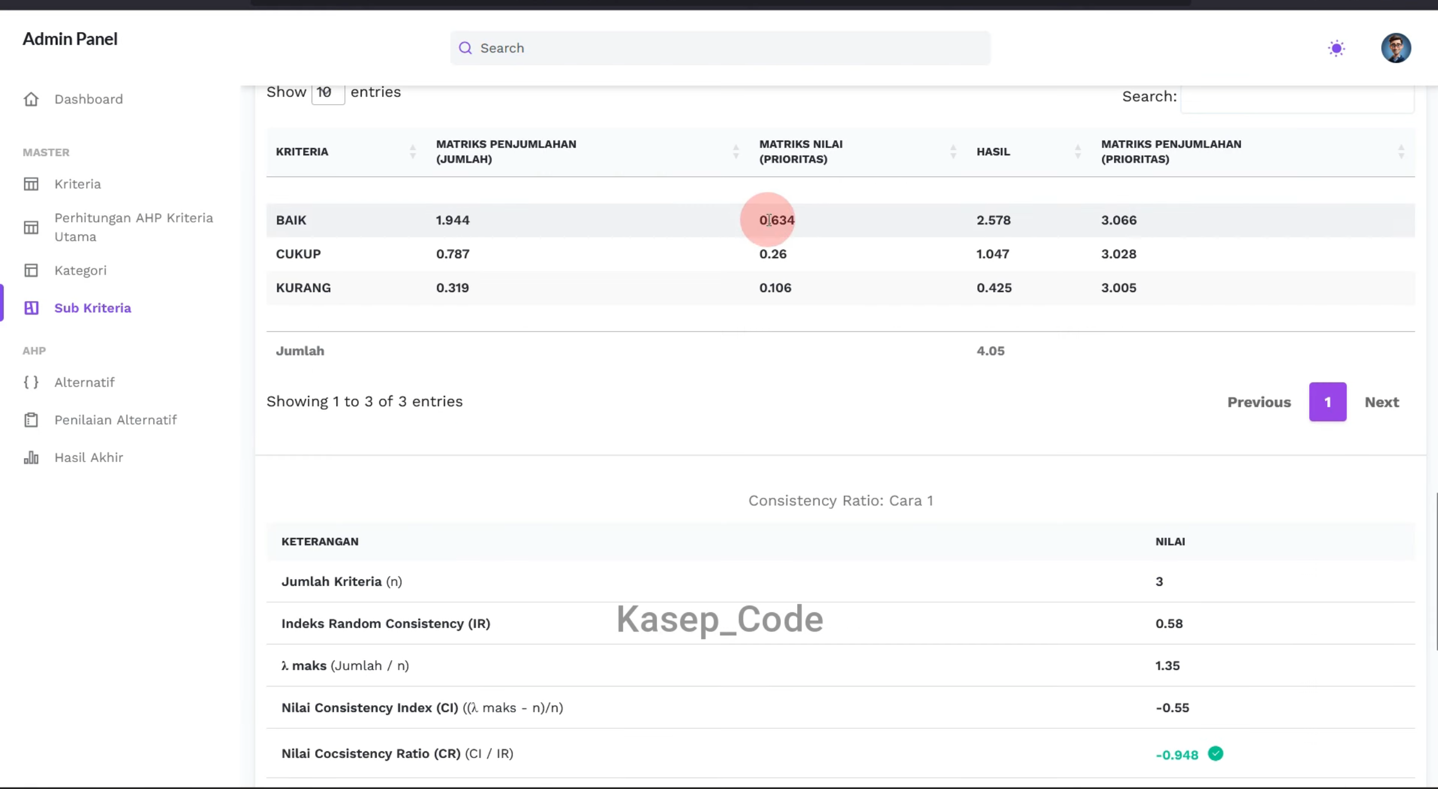This screenshot has width=1438, height=789.
Task: Click the Previous pagination button
Action: click(1259, 402)
